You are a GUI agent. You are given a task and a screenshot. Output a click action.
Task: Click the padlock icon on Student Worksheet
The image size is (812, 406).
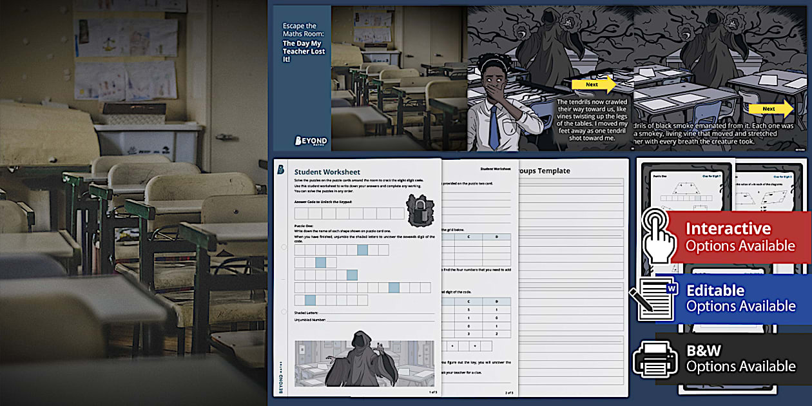point(420,209)
